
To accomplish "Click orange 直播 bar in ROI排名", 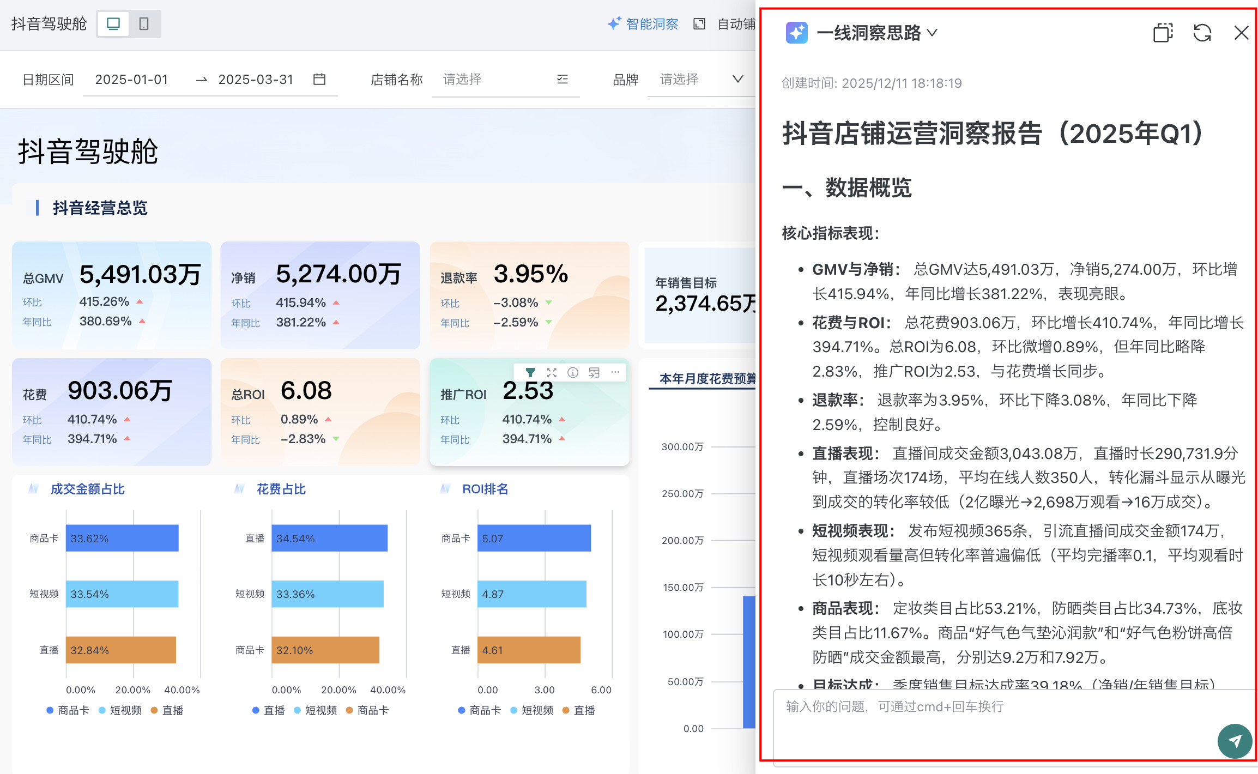I will pos(528,650).
